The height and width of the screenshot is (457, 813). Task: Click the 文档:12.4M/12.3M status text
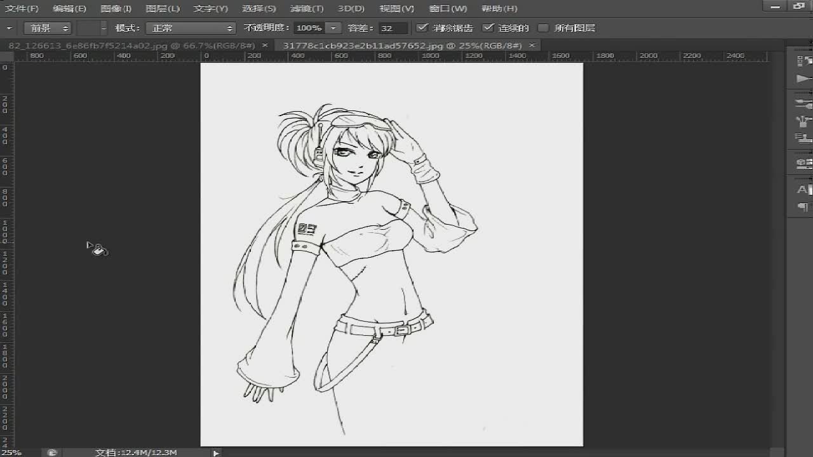coord(135,453)
